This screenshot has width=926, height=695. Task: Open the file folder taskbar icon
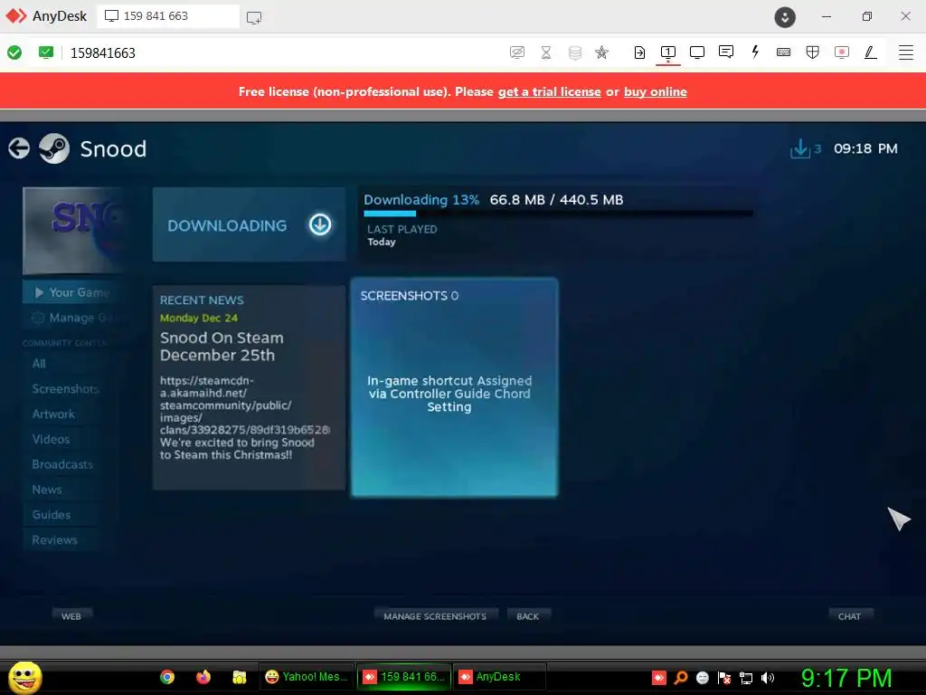[x=239, y=677]
